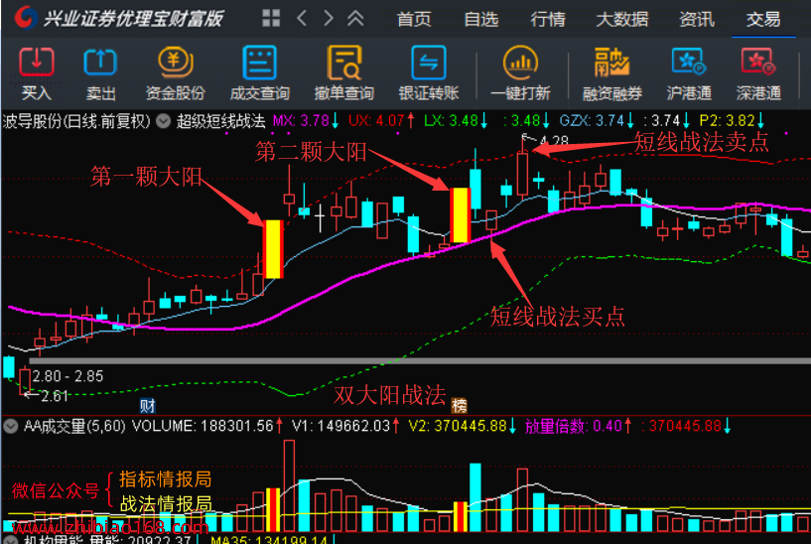Click the 2.61 low price label
This screenshot has height=544, width=811.
pos(55,396)
